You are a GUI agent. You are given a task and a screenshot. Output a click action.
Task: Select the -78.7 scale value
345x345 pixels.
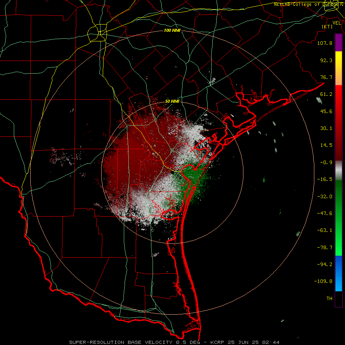click(325, 248)
